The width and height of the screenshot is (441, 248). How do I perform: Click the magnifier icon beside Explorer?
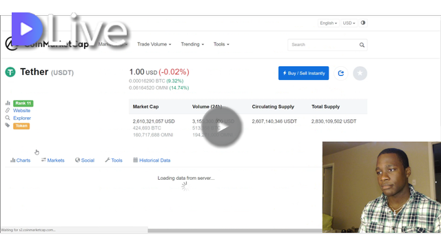[8, 118]
